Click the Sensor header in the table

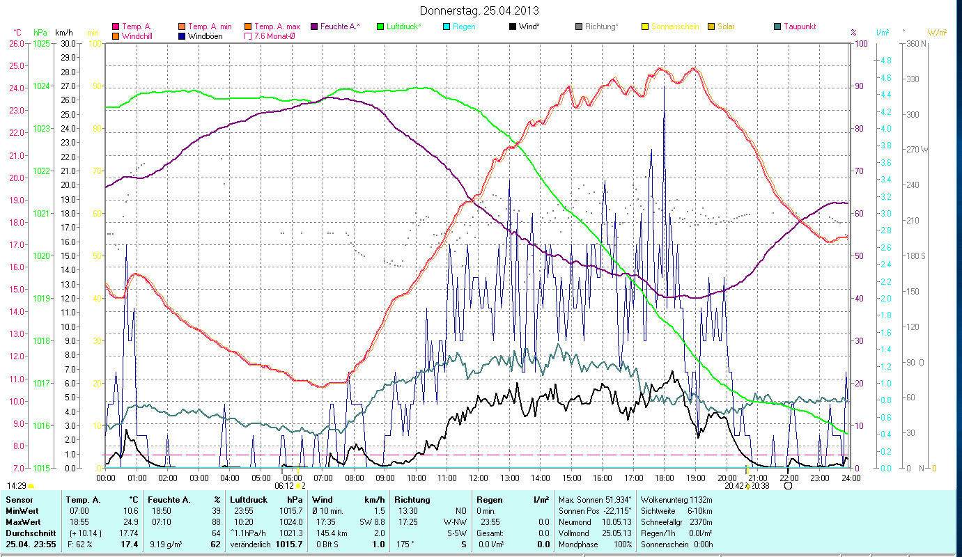pos(18,500)
